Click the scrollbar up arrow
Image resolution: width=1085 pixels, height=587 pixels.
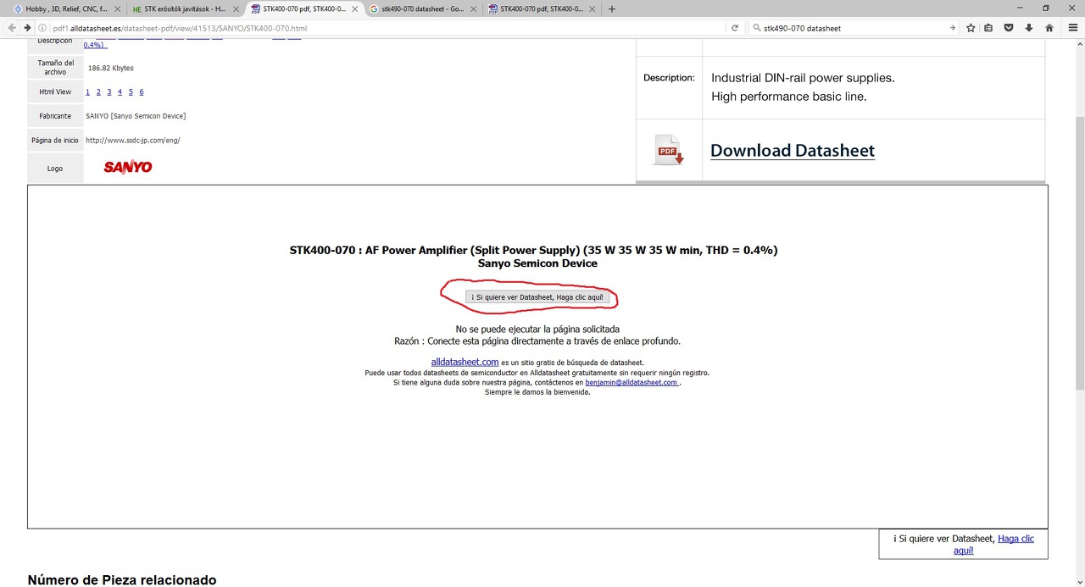click(x=1079, y=43)
